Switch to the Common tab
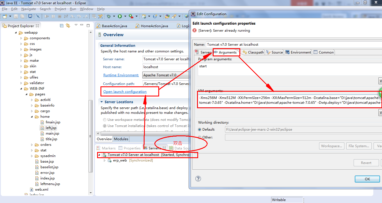The width and height of the screenshot is (382, 203). coord(324,52)
